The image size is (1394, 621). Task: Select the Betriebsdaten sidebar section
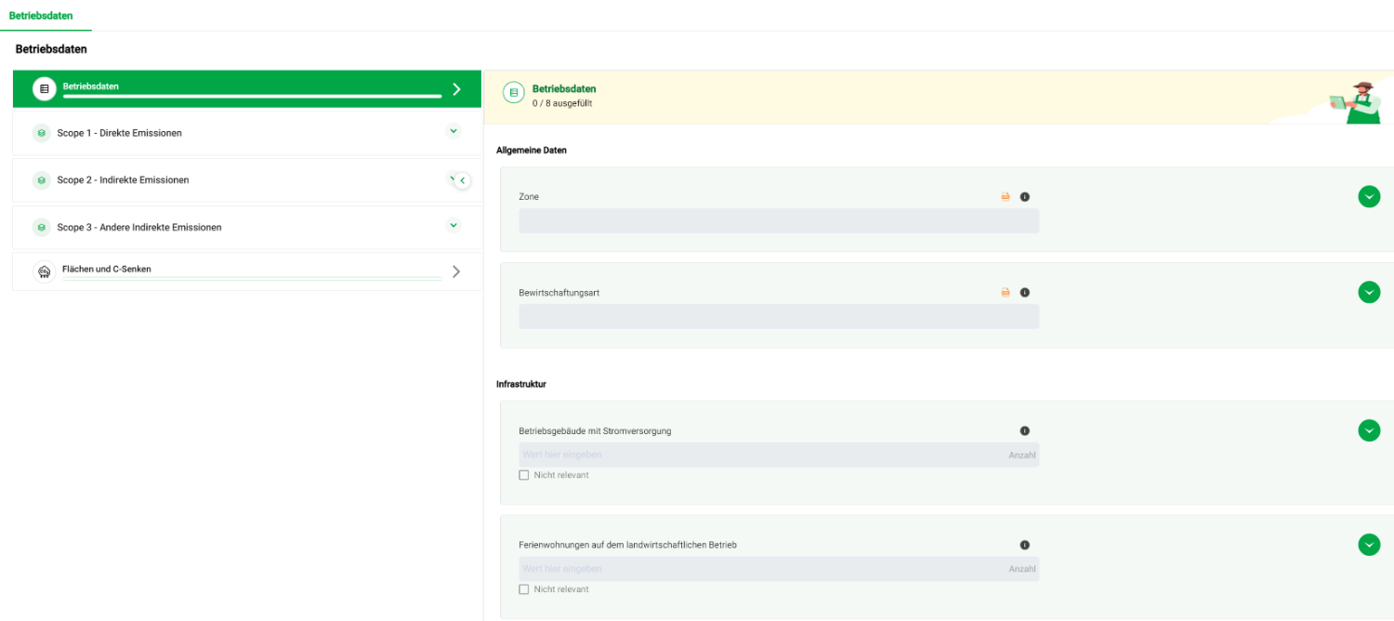(x=247, y=88)
